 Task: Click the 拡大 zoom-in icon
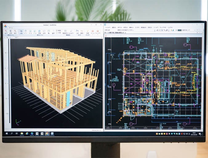(x=6, y=32)
